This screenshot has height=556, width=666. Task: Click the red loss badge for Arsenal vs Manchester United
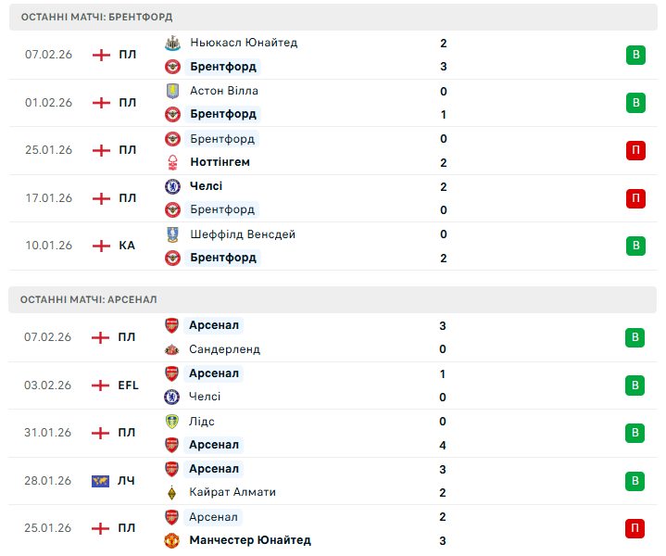coord(635,528)
